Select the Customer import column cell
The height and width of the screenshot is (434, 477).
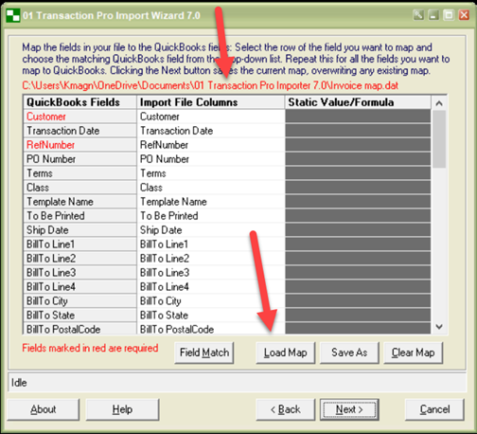[x=211, y=117]
